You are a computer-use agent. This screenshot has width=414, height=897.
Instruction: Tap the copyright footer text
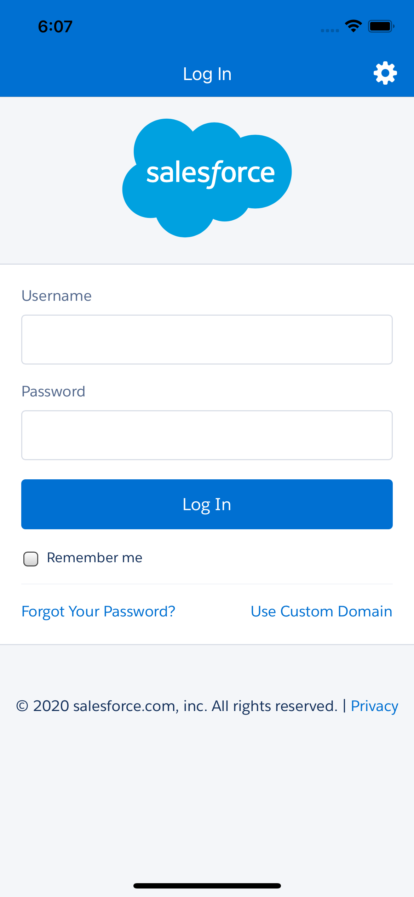[x=177, y=706]
